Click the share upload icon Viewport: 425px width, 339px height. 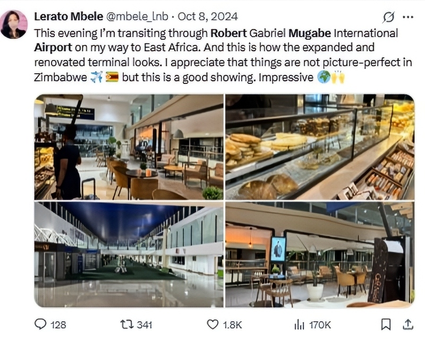tap(408, 324)
